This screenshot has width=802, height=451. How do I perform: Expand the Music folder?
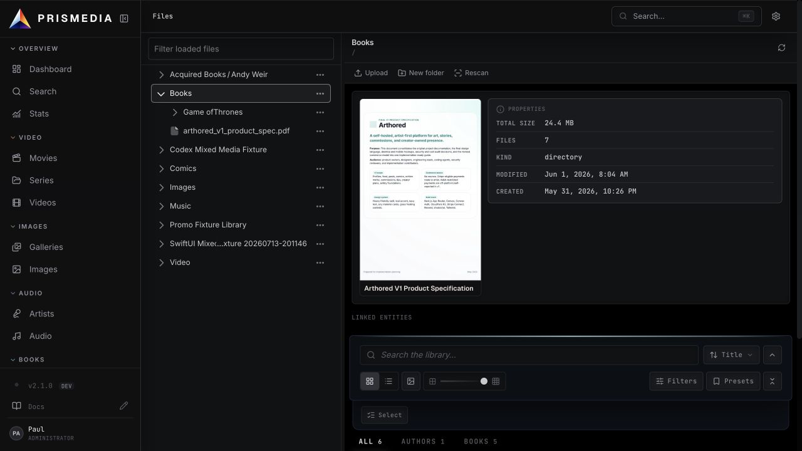pyautogui.click(x=161, y=206)
